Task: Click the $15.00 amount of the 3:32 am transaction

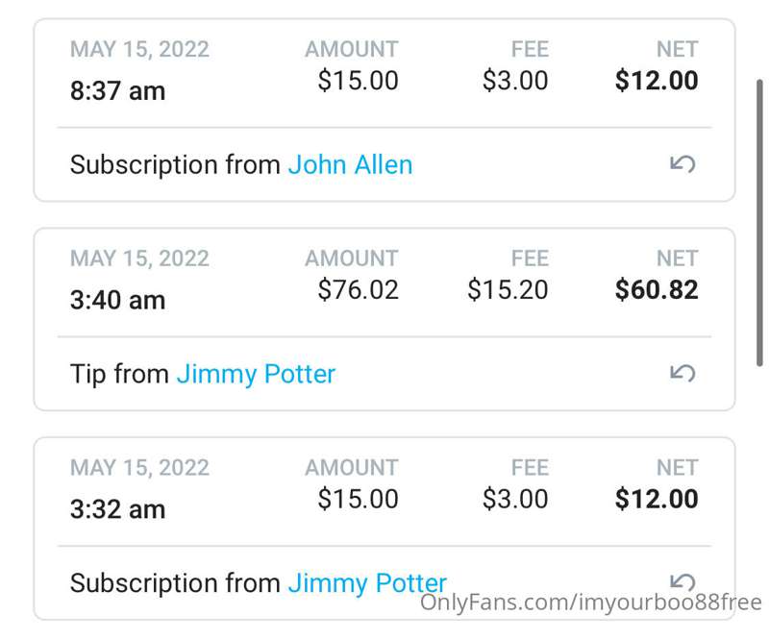Action: pyautogui.click(x=358, y=499)
